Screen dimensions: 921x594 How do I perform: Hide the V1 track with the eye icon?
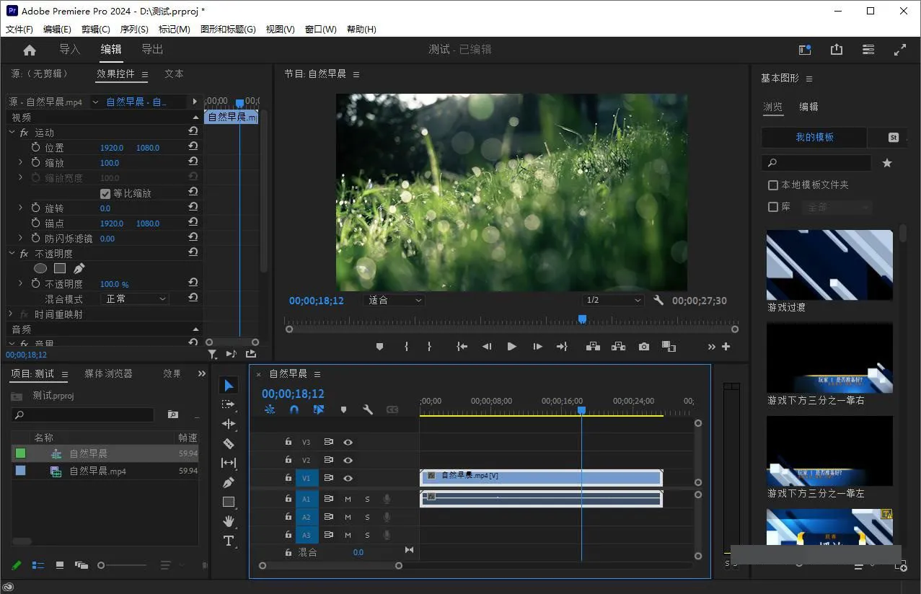pyautogui.click(x=348, y=478)
